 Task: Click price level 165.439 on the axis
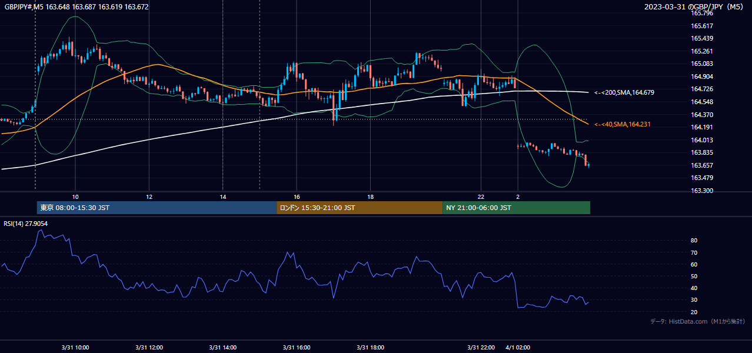701,38
